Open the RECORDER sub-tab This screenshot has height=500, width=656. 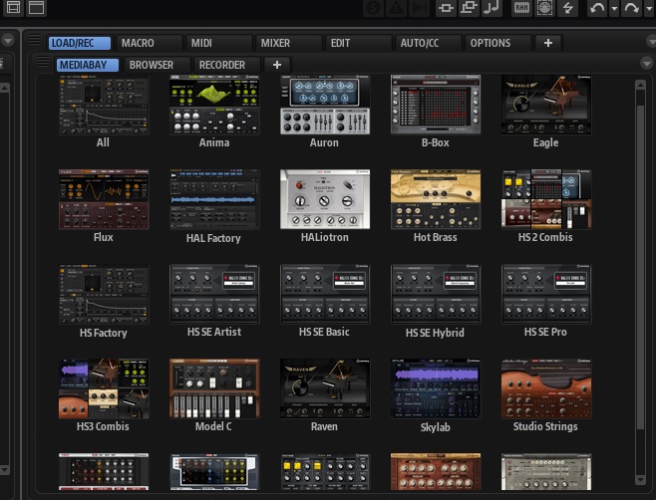click(x=226, y=65)
